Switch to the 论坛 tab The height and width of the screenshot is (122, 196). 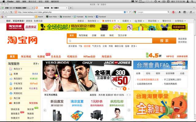(x=148, y=74)
